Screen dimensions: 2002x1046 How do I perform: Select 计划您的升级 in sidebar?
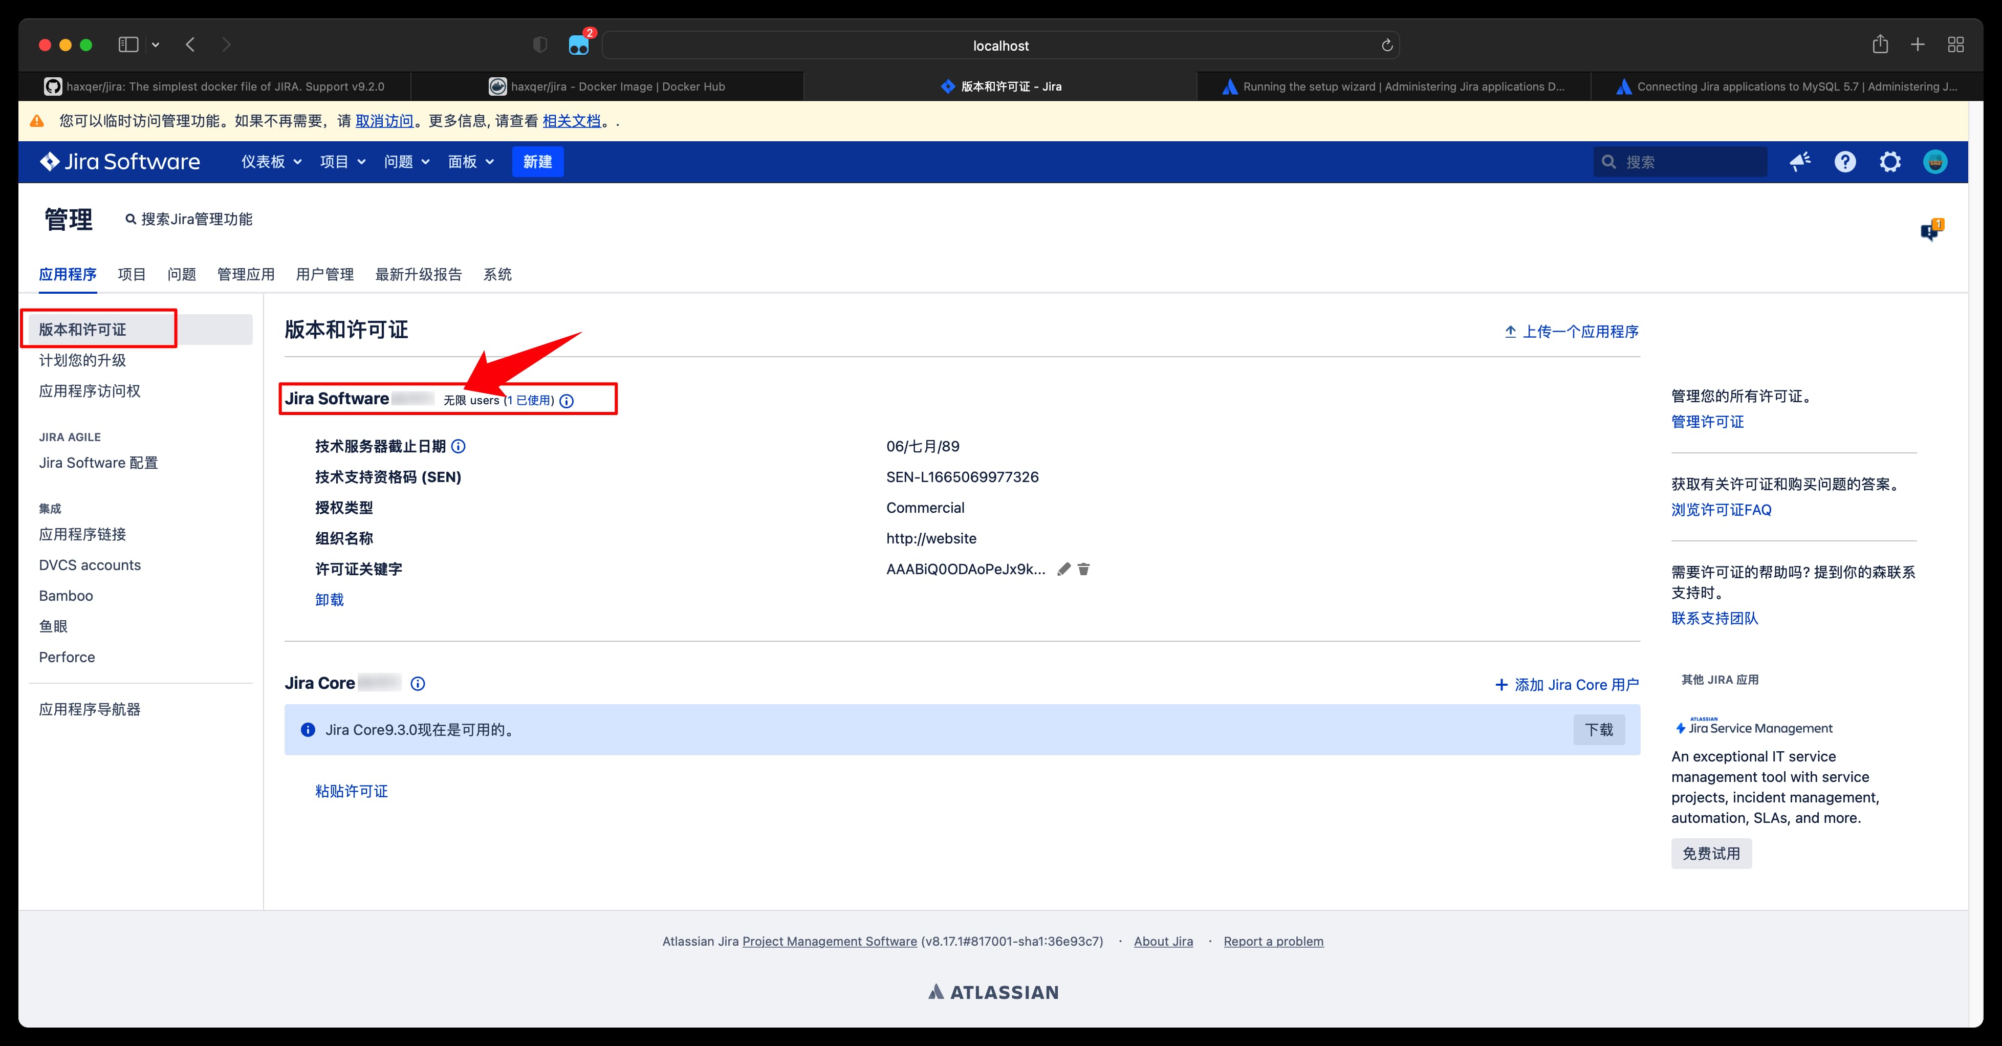(x=82, y=360)
